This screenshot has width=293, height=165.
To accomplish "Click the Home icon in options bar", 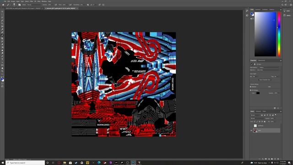I will [3, 5].
